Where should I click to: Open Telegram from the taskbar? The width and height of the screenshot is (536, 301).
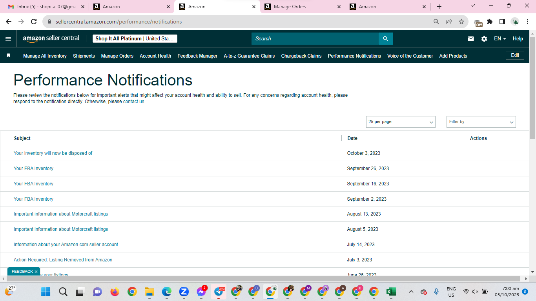tap(219, 292)
